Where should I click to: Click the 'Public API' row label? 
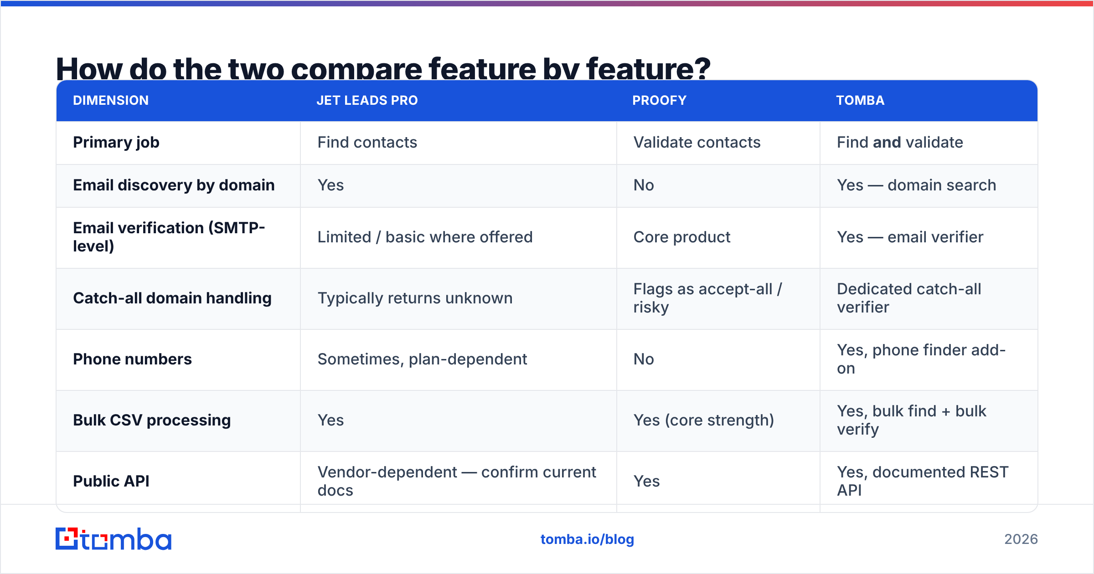pos(111,481)
